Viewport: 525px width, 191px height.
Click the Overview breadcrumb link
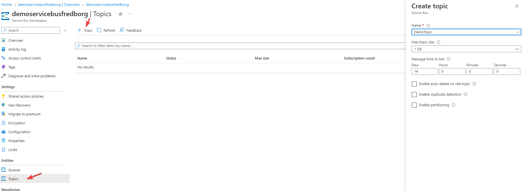coord(49,5)
